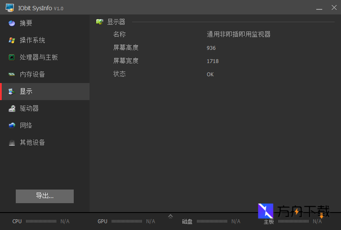Image resolution: width=341 pixels, height=230 pixels.
Task: Click the 显示器 section header icon
Action: click(x=100, y=22)
